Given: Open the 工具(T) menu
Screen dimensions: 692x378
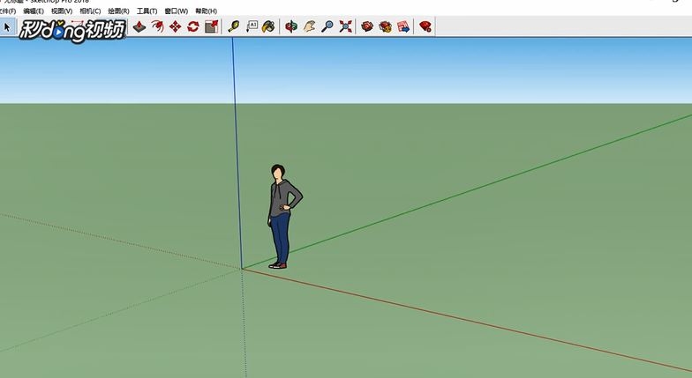Looking at the screenshot, I should [x=147, y=11].
